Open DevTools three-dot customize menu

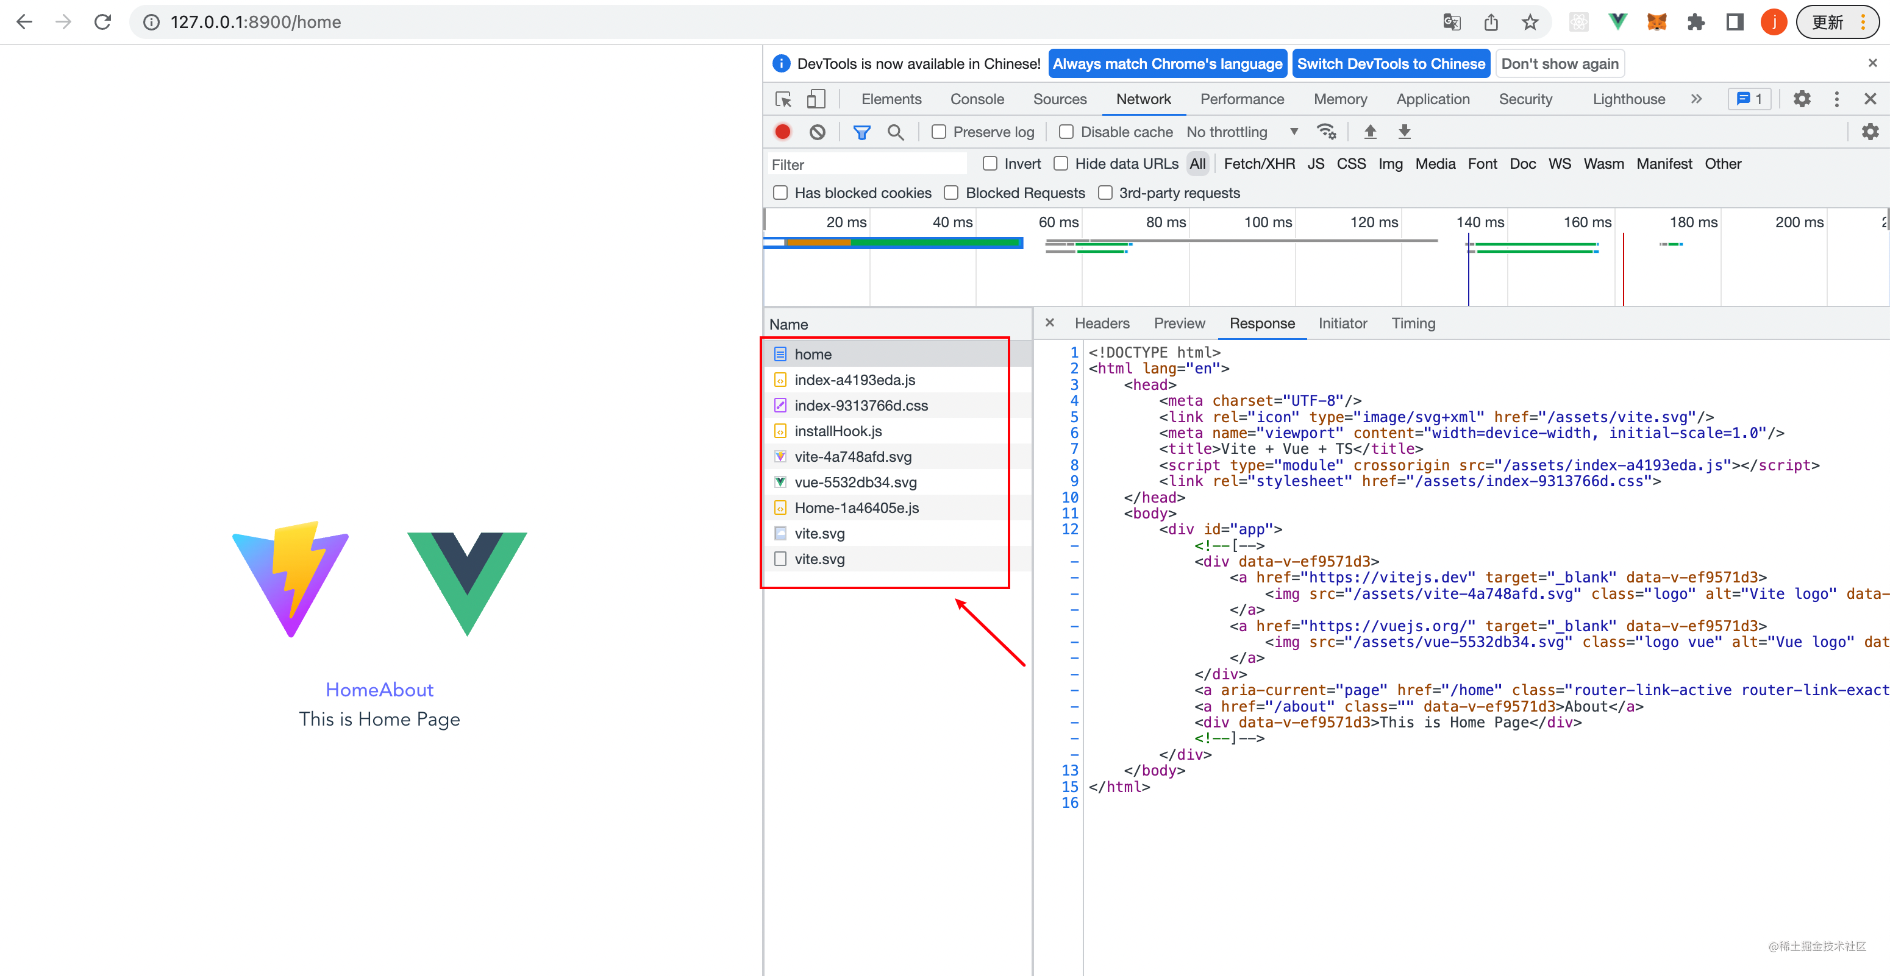coord(1836,99)
